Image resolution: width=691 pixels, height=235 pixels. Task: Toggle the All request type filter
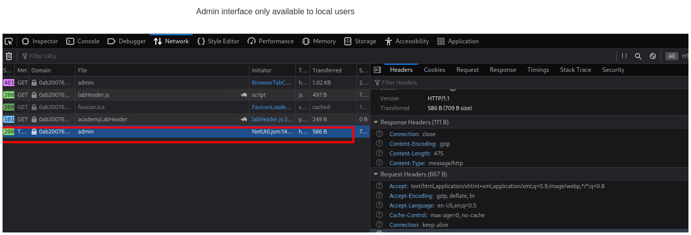(672, 56)
